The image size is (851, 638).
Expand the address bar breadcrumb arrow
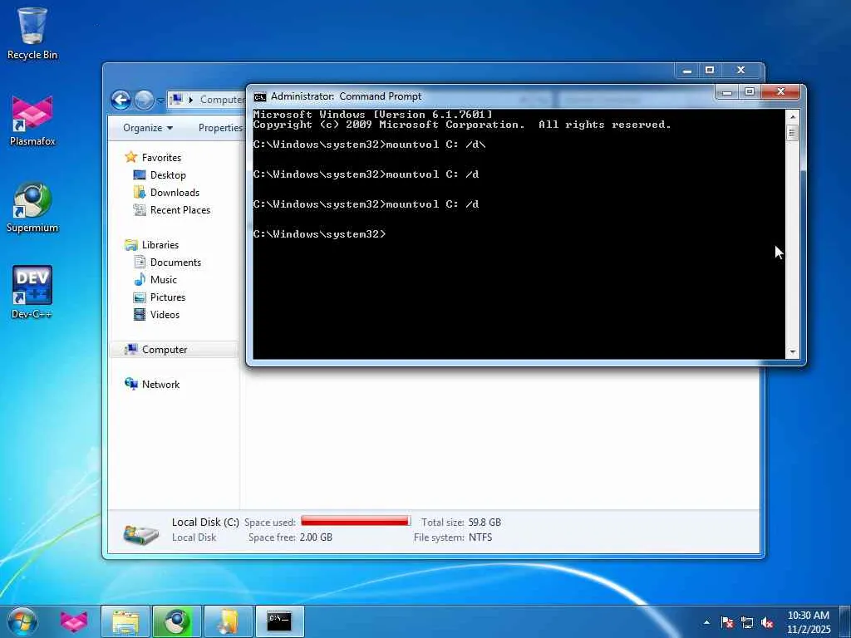click(190, 100)
